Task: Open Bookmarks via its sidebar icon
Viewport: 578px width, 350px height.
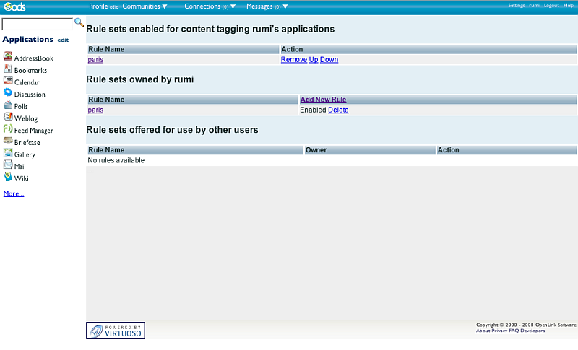Action: tap(8, 69)
